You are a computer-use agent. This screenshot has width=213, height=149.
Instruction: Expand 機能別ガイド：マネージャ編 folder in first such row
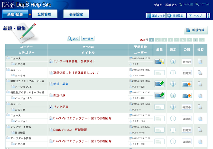click(8, 81)
